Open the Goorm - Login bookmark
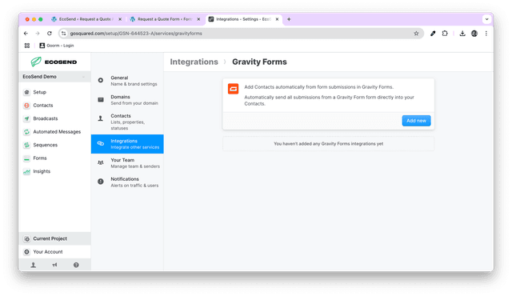The image size is (512, 296). click(57, 46)
